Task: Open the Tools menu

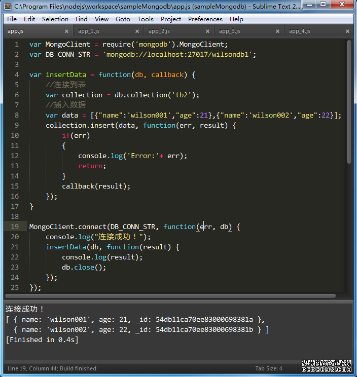Action: pos(145,19)
